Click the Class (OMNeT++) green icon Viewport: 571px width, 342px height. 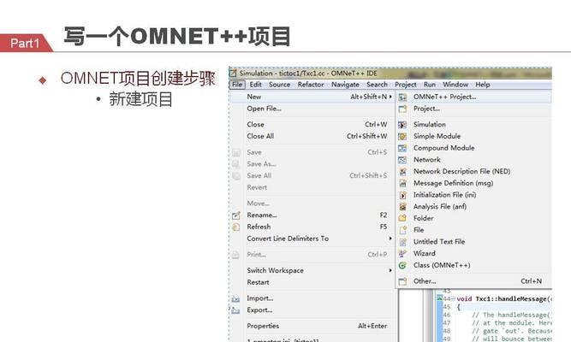pyautogui.click(x=402, y=266)
